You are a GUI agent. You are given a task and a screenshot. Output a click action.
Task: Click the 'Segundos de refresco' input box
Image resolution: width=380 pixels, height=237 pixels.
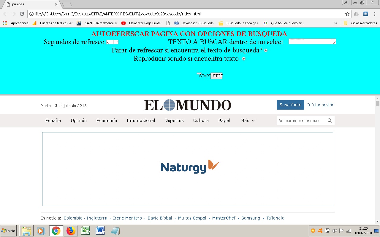click(112, 42)
